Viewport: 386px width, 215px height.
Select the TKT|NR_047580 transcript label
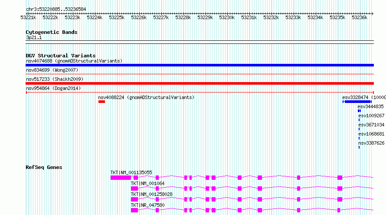pos(147,205)
